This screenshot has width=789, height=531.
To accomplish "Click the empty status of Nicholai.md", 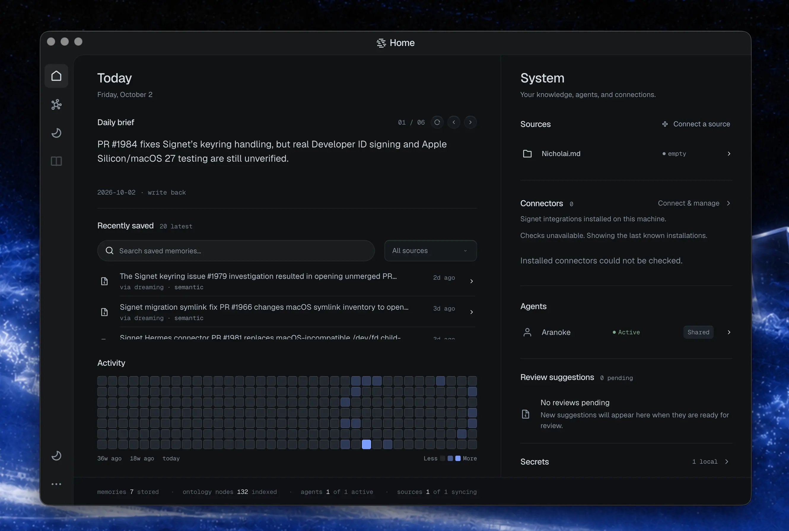I will pos(674,154).
